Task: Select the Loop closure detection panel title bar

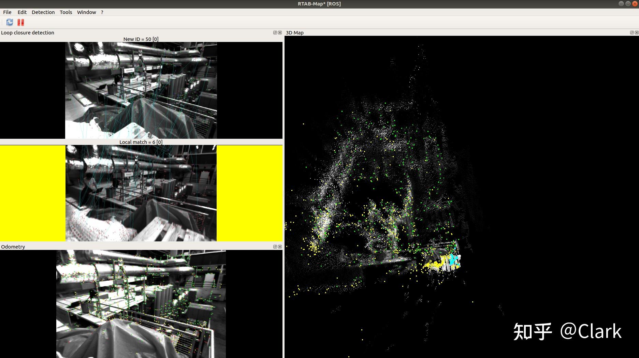Action: tap(28, 32)
